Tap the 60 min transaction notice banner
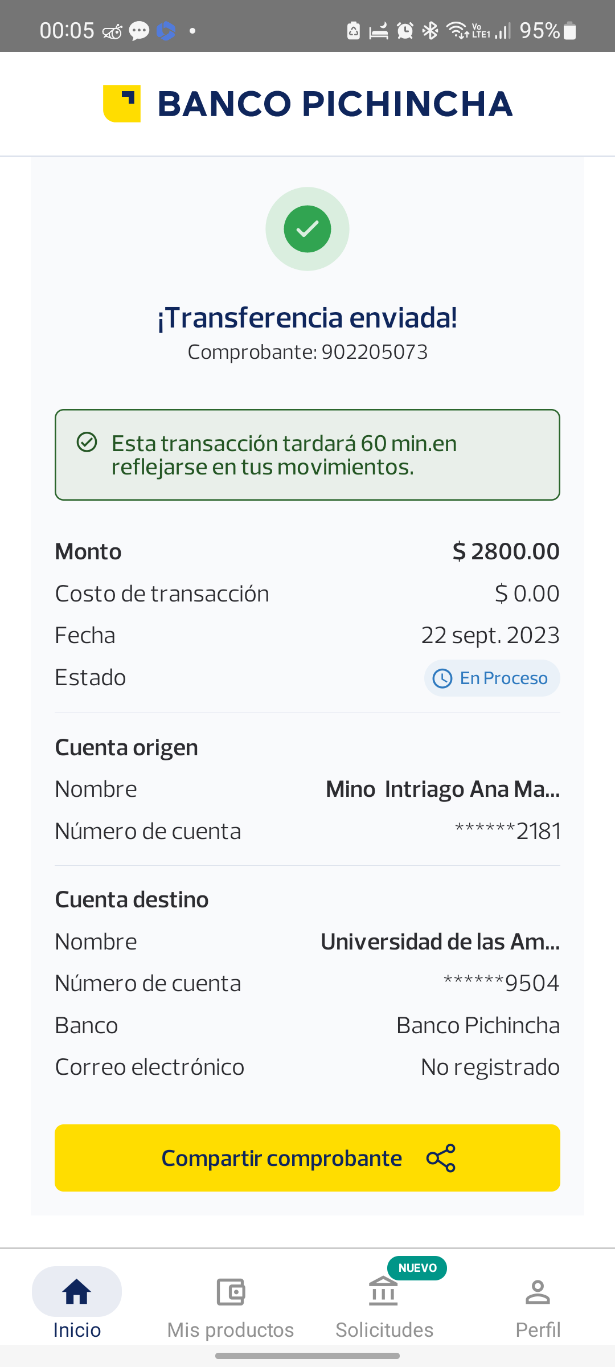The height and width of the screenshot is (1367, 615). coord(307,455)
